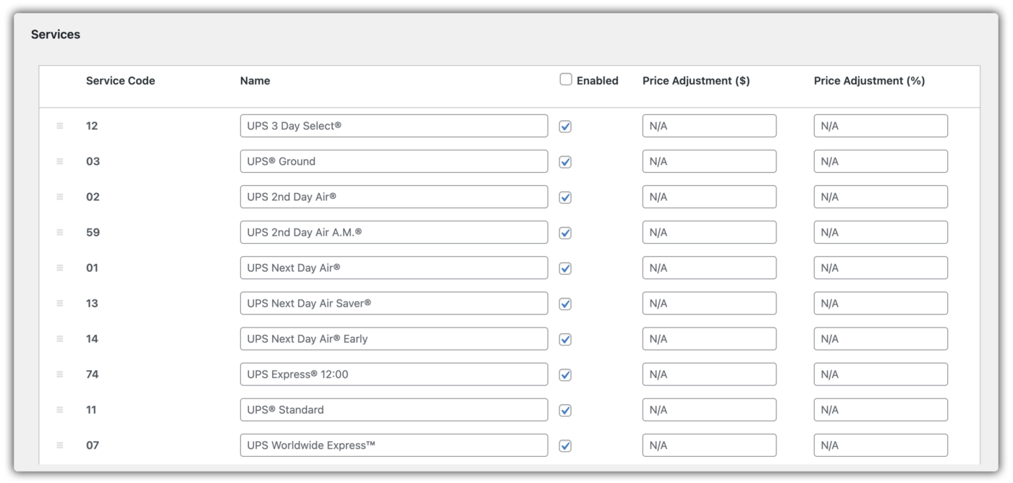Toggle UPS Next Day Air Saver checkbox
1013x483 pixels.
566,304
